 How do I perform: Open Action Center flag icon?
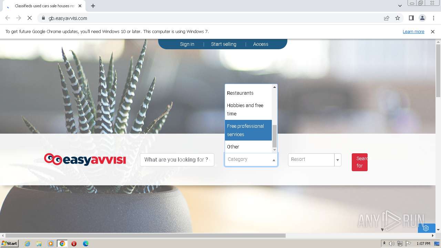[408, 244]
